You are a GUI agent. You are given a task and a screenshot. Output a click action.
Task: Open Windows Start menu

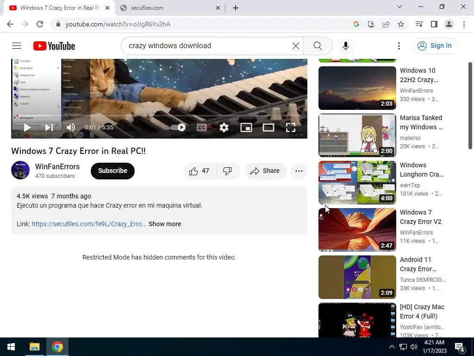point(11,347)
